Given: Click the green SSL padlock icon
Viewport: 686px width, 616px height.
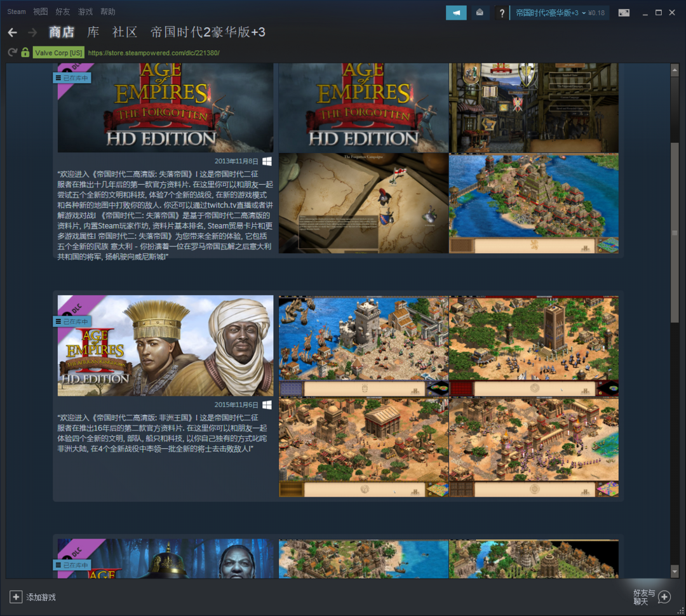Looking at the screenshot, I should [x=25, y=53].
